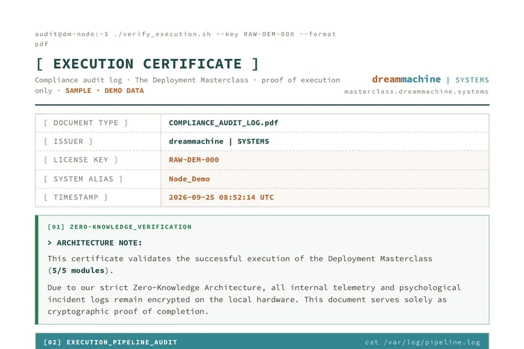
Task: Select the DOCUMENT TYPE label cell
Action: pos(98,123)
